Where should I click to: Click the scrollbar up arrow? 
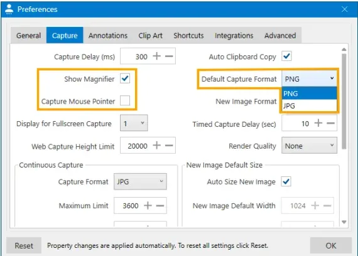pos(344,50)
